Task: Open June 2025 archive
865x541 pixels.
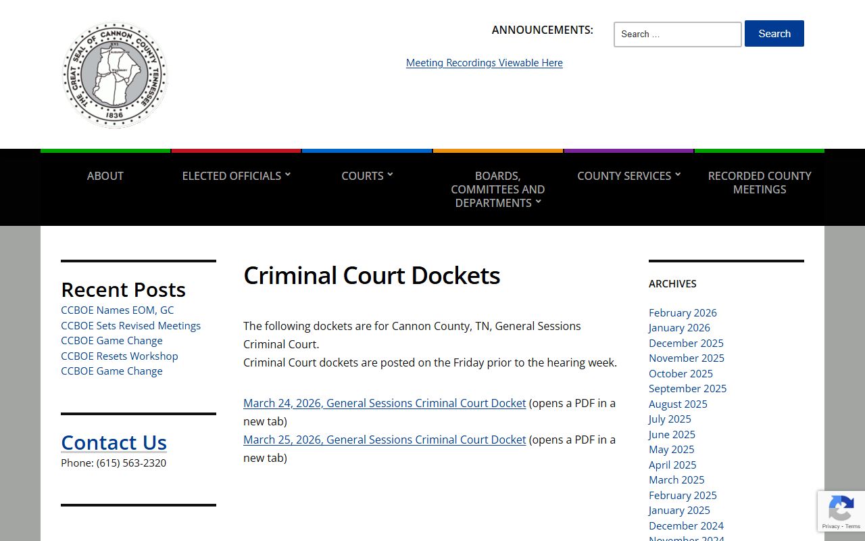Action: [x=672, y=434]
